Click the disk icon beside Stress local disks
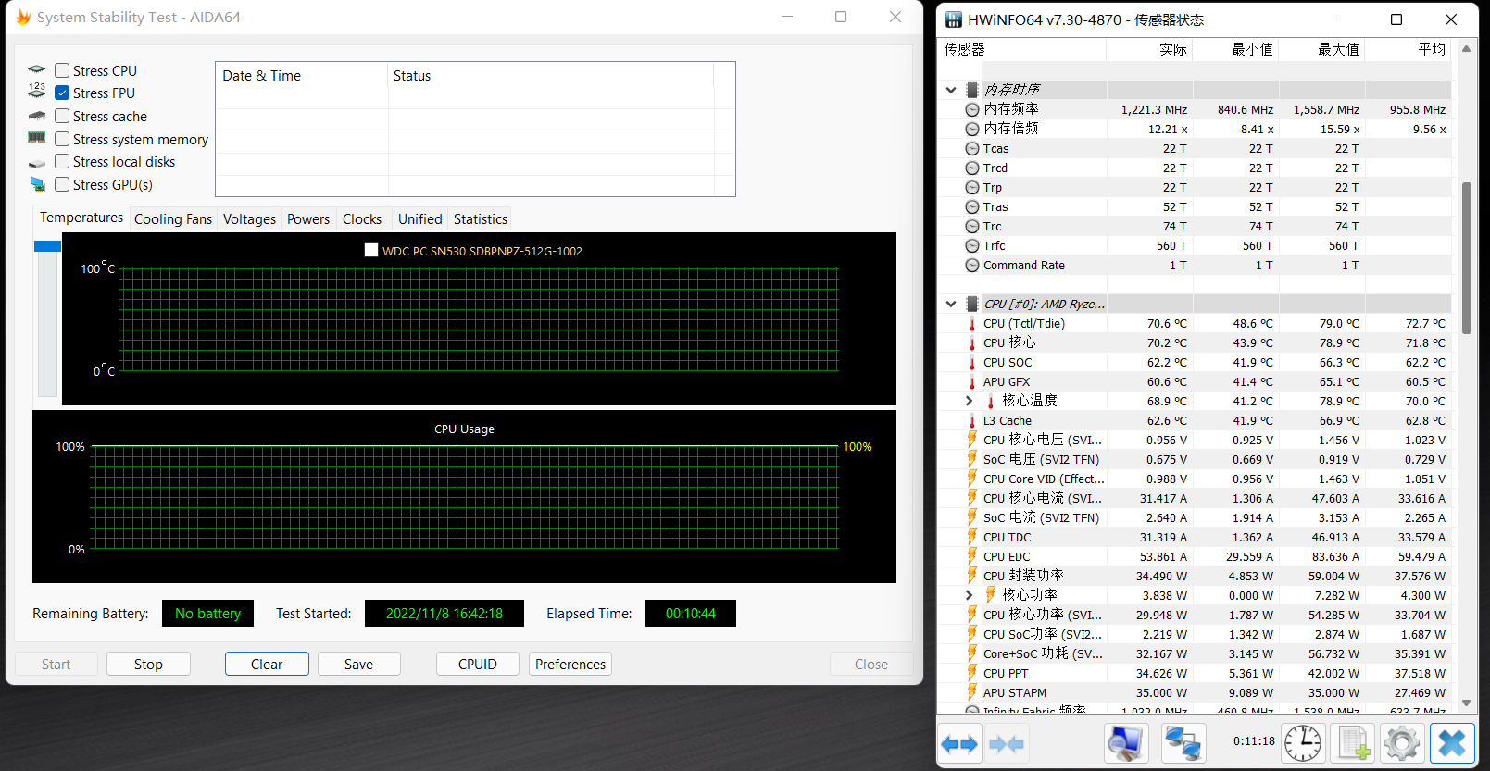This screenshot has height=771, width=1490. [x=37, y=163]
